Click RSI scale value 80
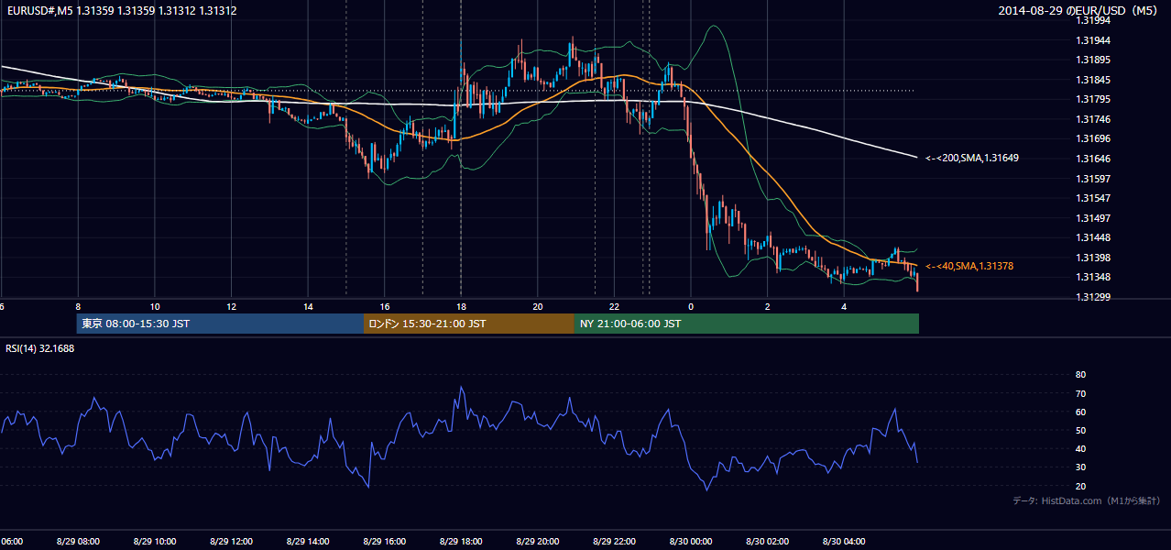Screen dimensions: 1171x550 tap(1080, 375)
